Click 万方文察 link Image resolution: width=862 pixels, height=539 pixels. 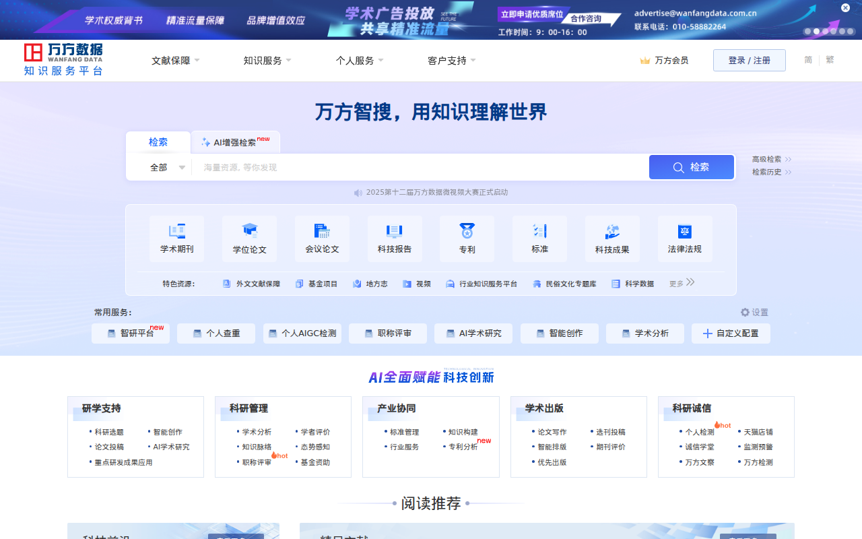(700, 463)
